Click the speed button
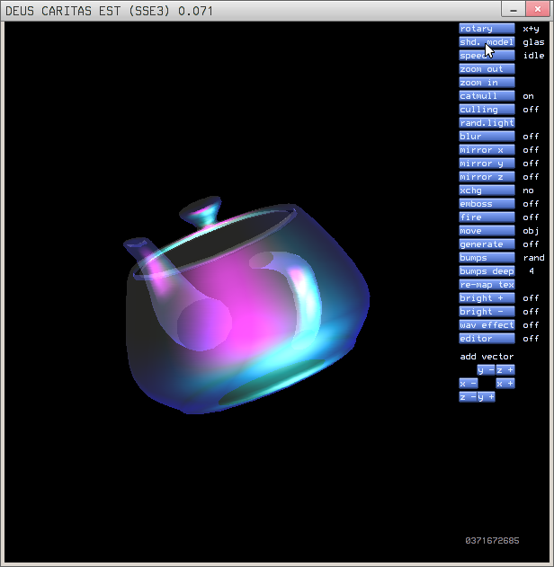This screenshot has height=567, width=554. point(487,56)
